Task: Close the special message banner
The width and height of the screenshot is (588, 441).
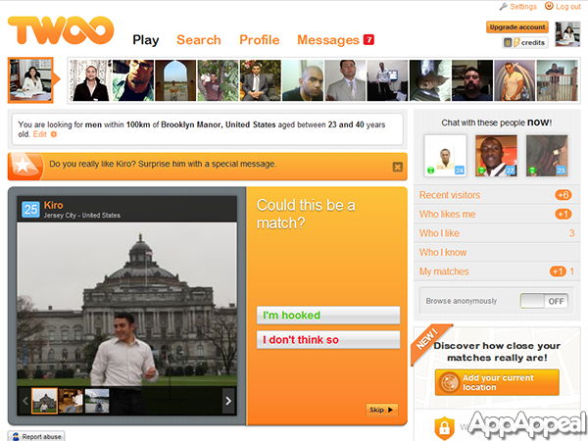Action: click(x=397, y=167)
